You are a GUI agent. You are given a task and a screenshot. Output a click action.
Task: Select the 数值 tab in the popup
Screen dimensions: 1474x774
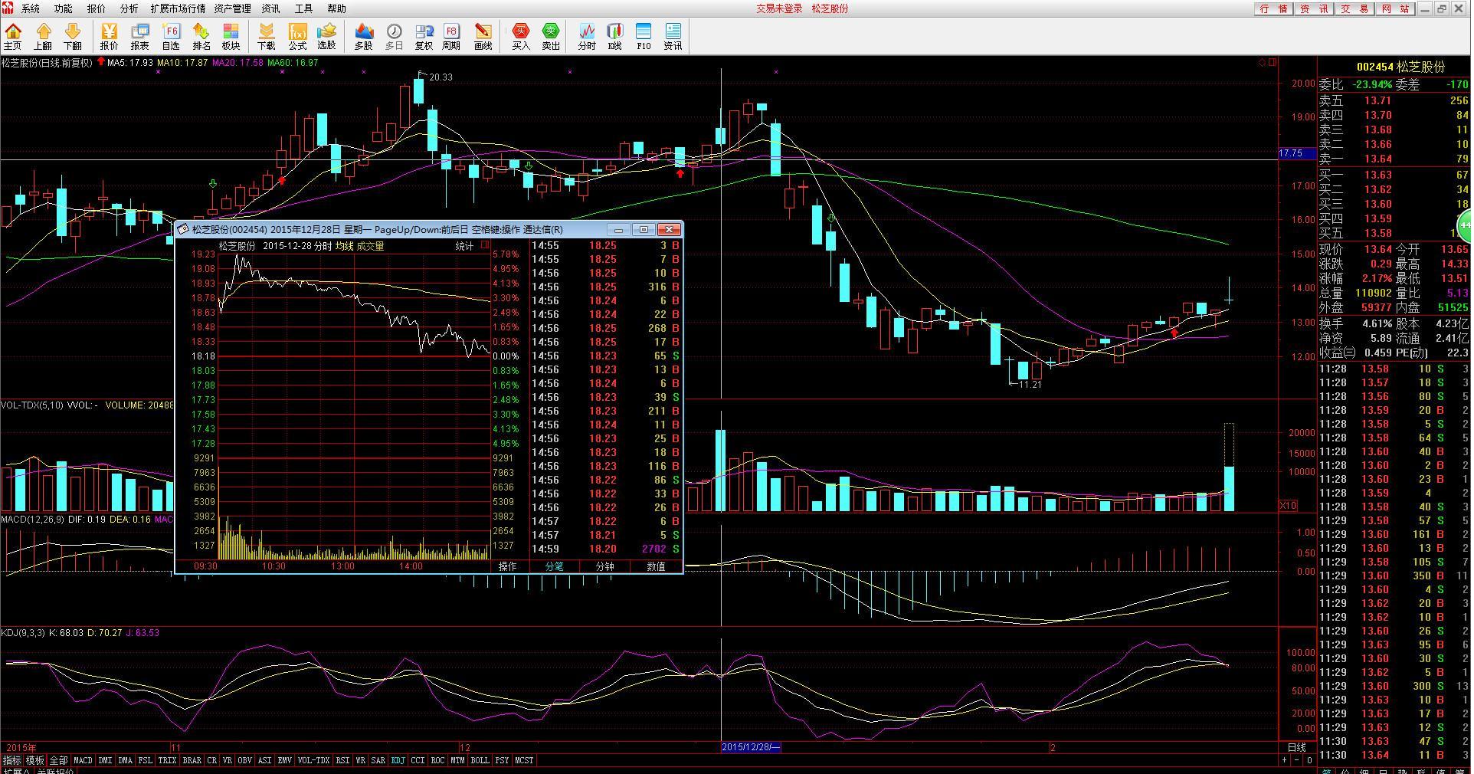pos(656,566)
